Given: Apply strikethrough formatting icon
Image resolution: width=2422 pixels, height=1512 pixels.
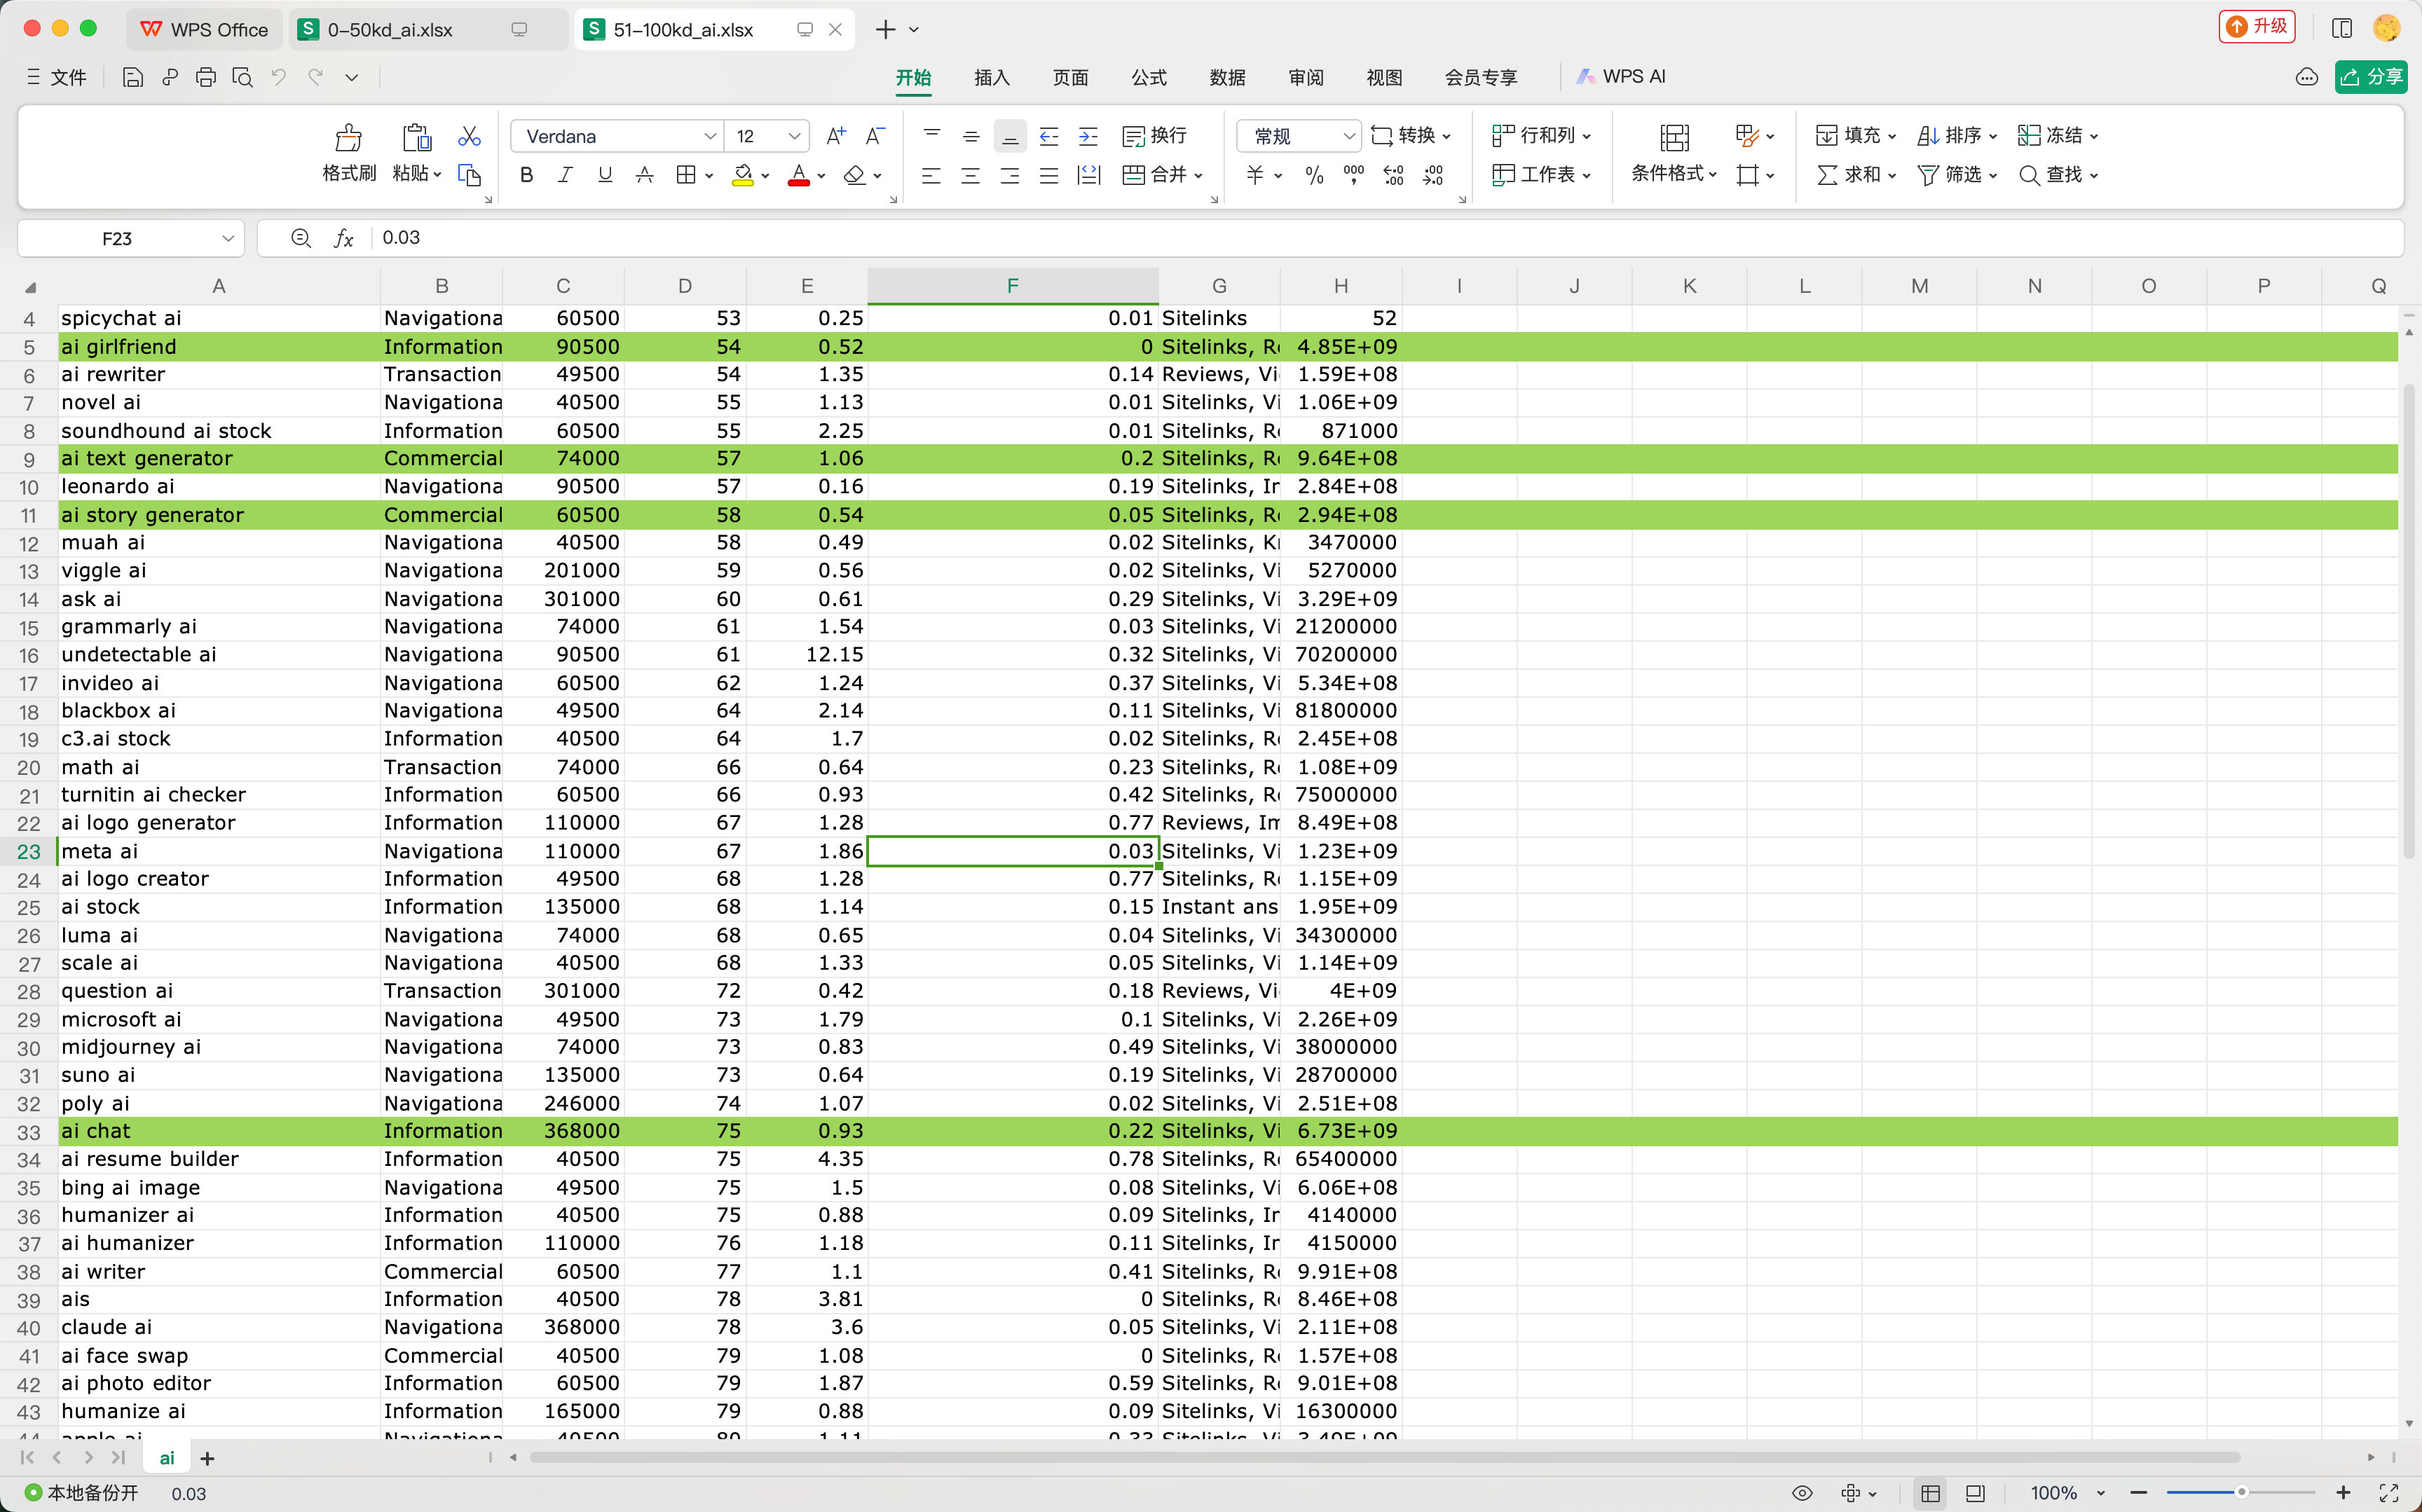Looking at the screenshot, I should 645,175.
